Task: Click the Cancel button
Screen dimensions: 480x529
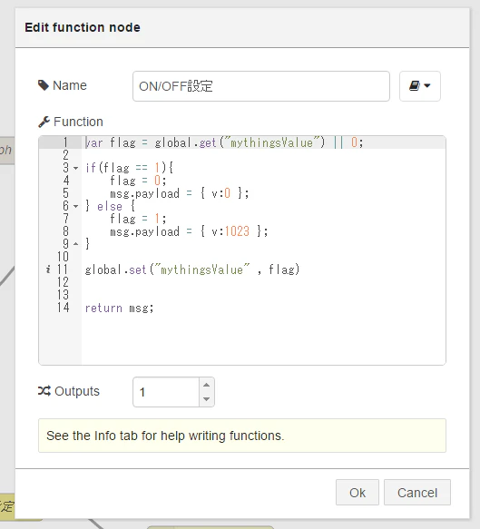Action: (417, 493)
